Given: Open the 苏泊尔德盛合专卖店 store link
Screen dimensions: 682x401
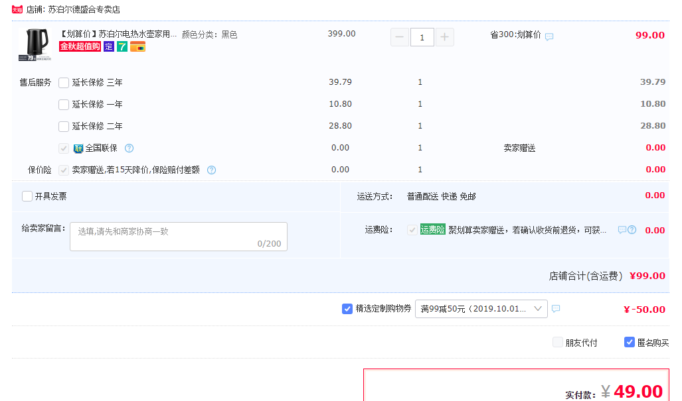Looking at the screenshot, I should click(x=84, y=9).
